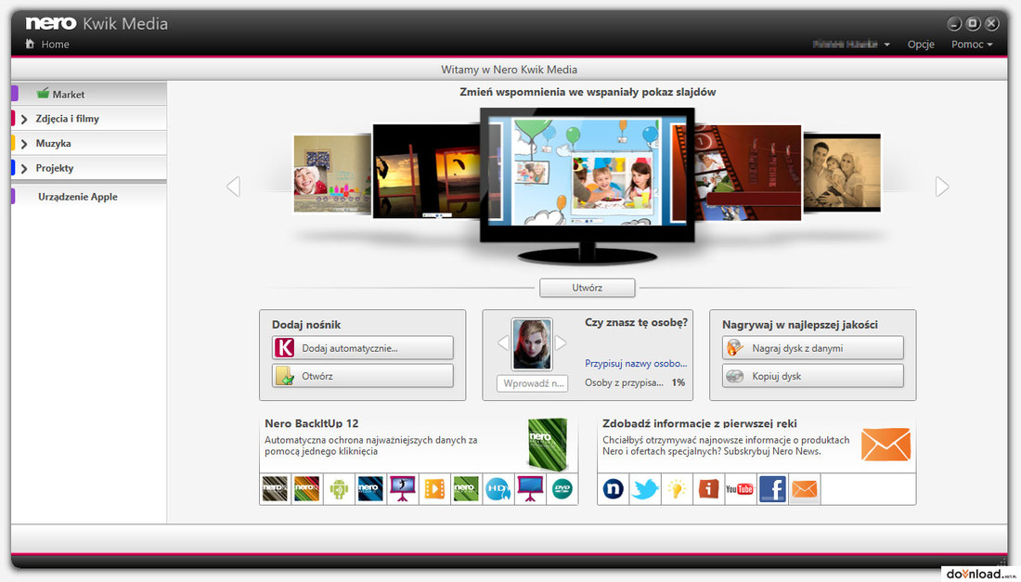
Task: Click the Nero BackItUp 12 heading
Action: [311, 423]
